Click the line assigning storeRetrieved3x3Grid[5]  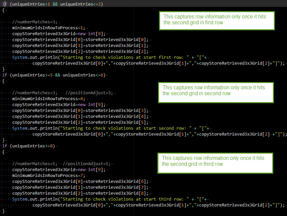[80, 122]
